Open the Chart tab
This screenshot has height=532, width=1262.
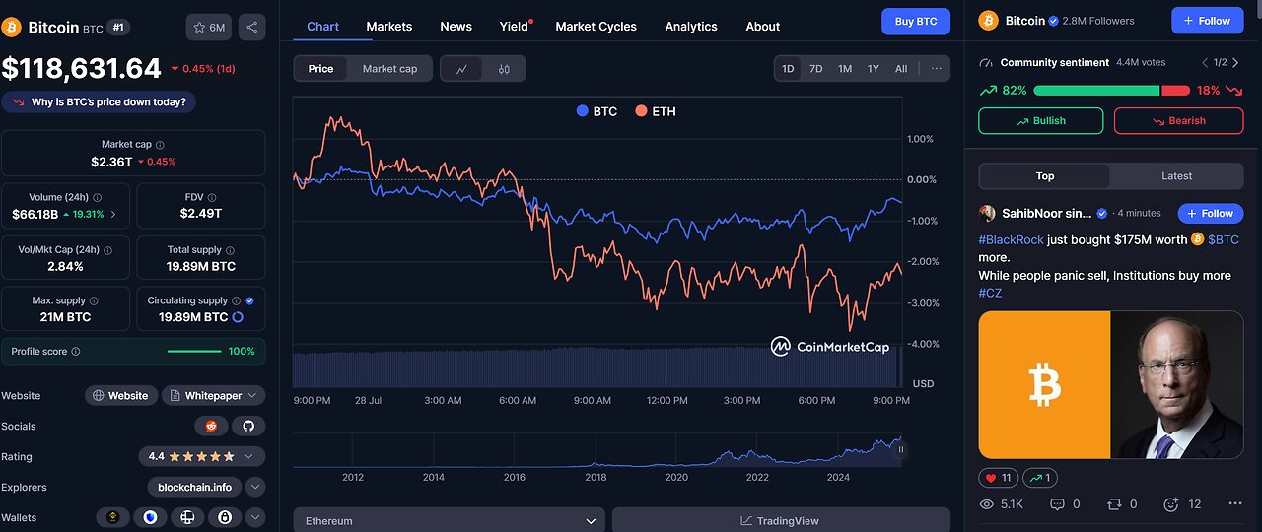coord(322,26)
